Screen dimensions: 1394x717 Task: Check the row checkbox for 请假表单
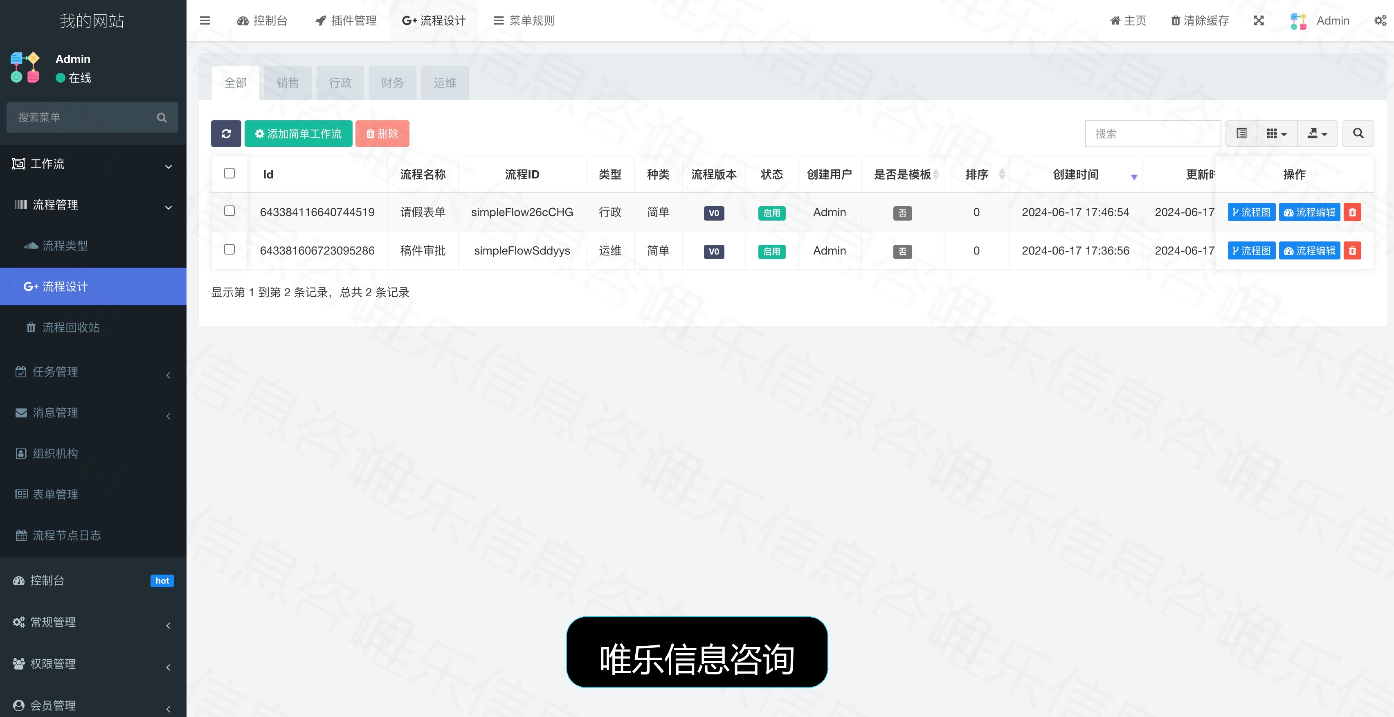point(229,211)
